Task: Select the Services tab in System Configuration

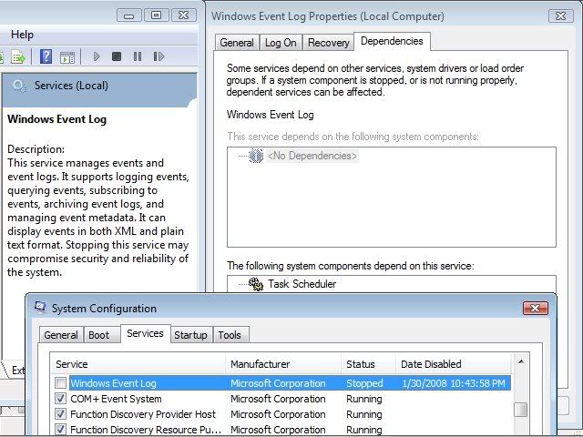Action: pos(145,333)
